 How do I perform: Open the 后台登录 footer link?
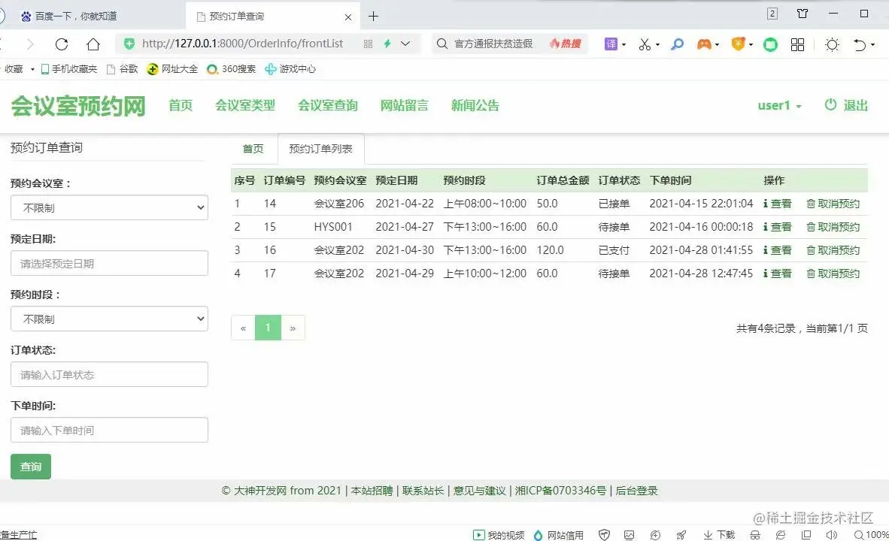(637, 491)
